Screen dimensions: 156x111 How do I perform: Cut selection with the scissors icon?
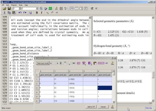(x=4, y=13)
